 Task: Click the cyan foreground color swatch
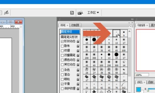coord(138,89)
